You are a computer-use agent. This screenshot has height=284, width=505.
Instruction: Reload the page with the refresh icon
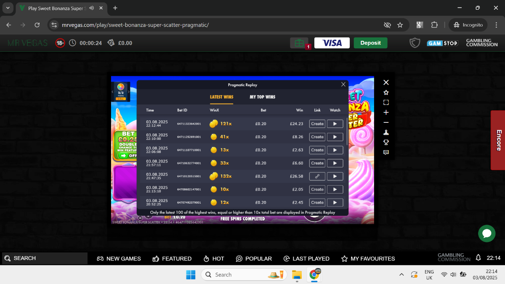pyautogui.click(x=37, y=25)
